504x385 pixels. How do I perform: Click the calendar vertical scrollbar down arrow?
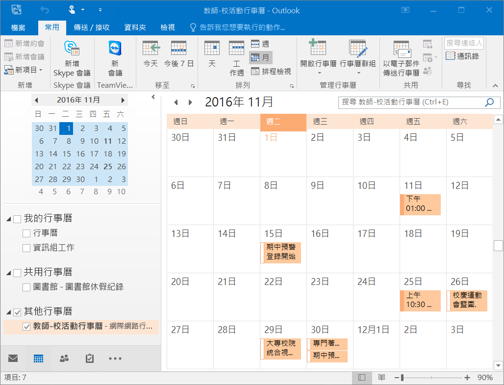[498, 365]
